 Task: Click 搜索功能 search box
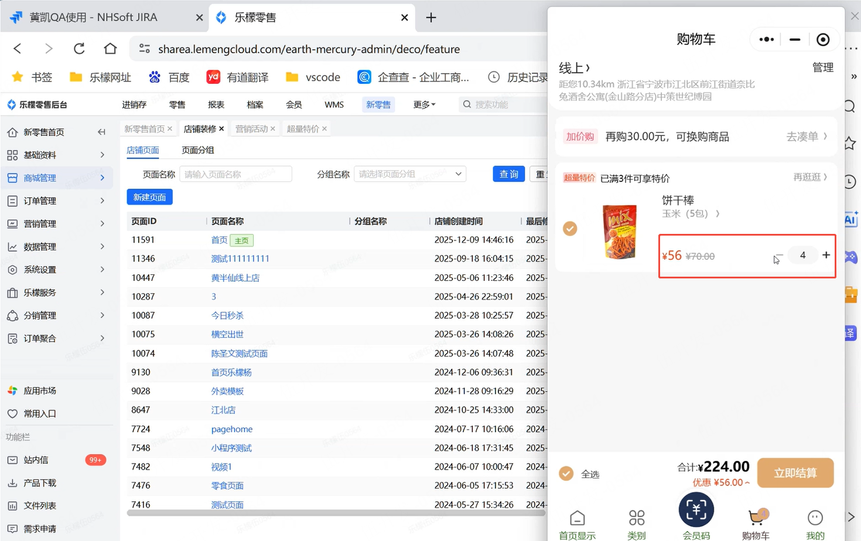coord(504,104)
